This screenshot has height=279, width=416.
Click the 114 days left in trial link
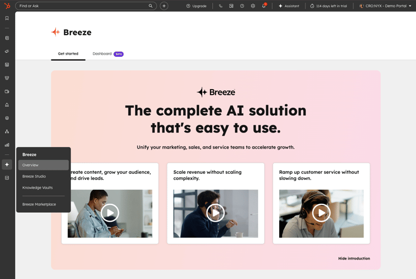(328, 6)
